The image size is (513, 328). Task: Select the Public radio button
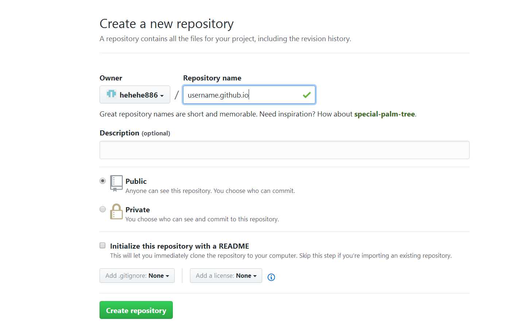103,181
